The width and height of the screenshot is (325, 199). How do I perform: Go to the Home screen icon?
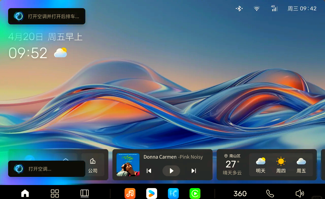(x=25, y=193)
